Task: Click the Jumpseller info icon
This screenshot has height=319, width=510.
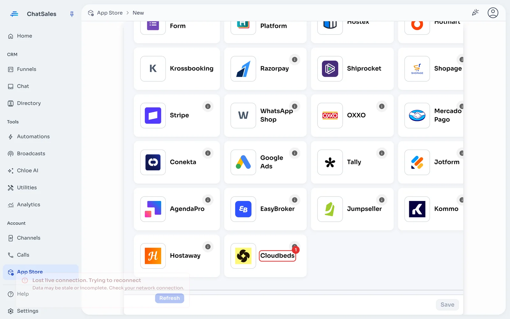Action: (382, 200)
